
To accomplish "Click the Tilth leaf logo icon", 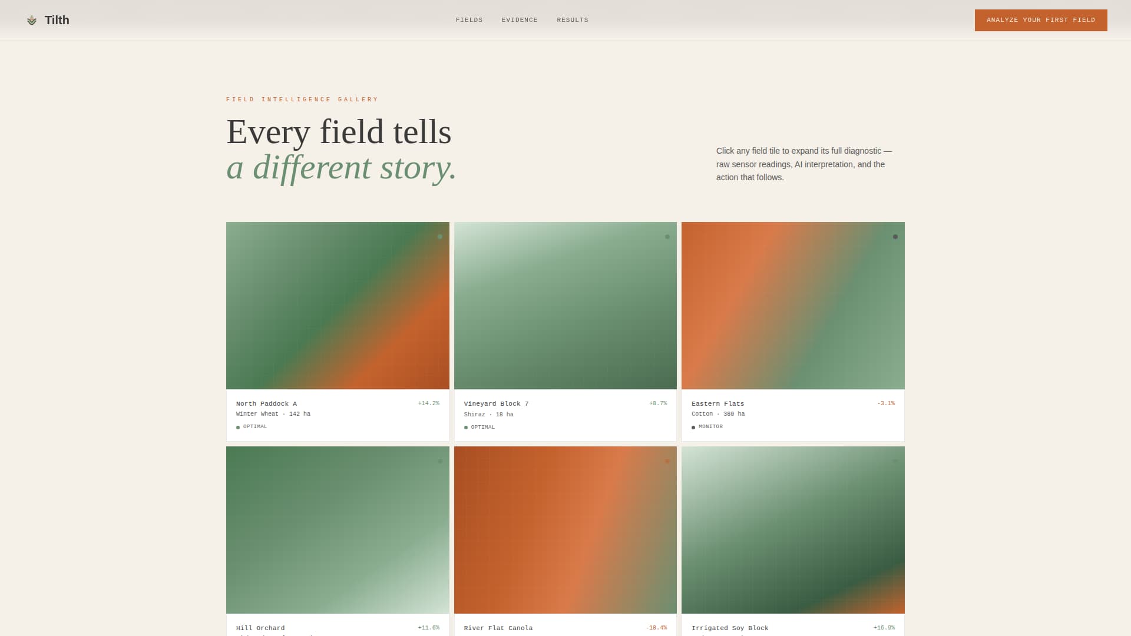I will 32,21.
